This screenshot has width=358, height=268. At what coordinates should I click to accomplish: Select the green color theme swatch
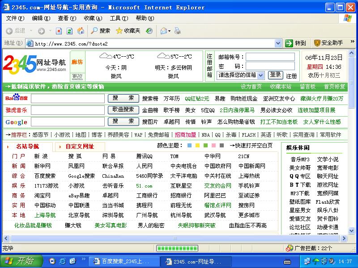point(205,146)
